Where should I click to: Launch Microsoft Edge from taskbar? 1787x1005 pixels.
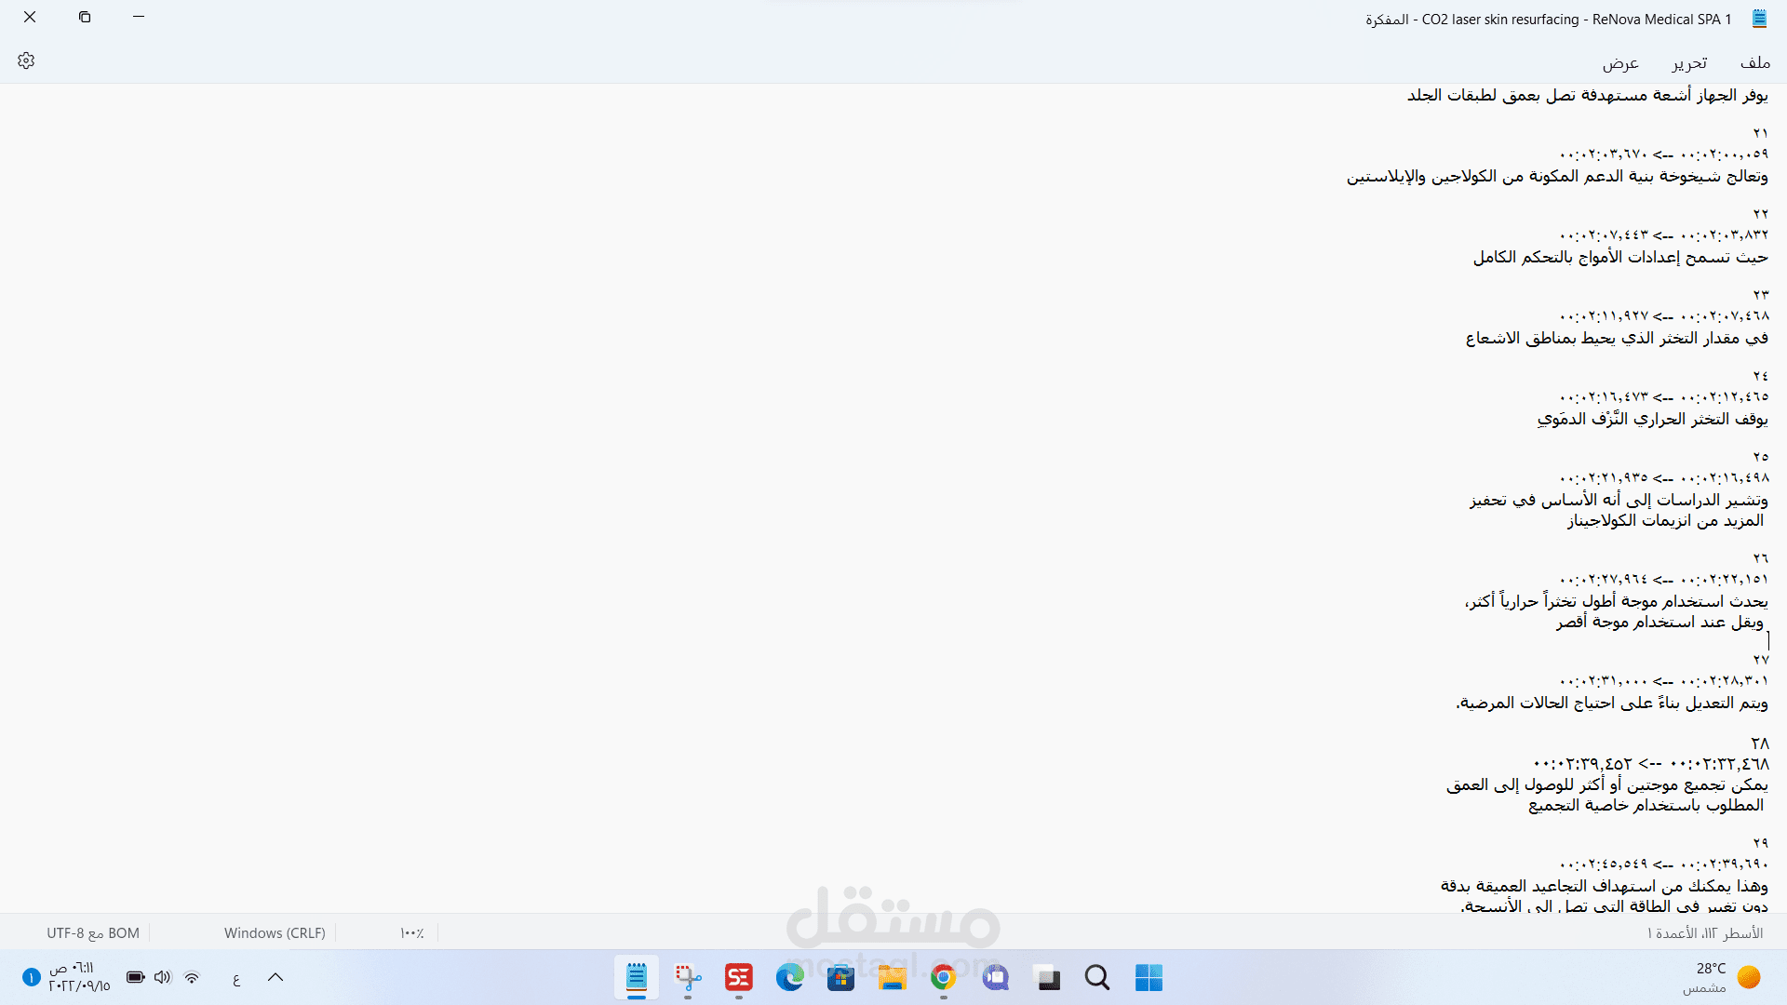tap(790, 977)
